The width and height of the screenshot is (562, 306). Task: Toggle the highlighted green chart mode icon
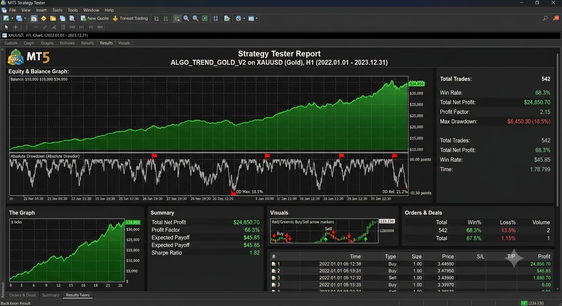point(177,18)
